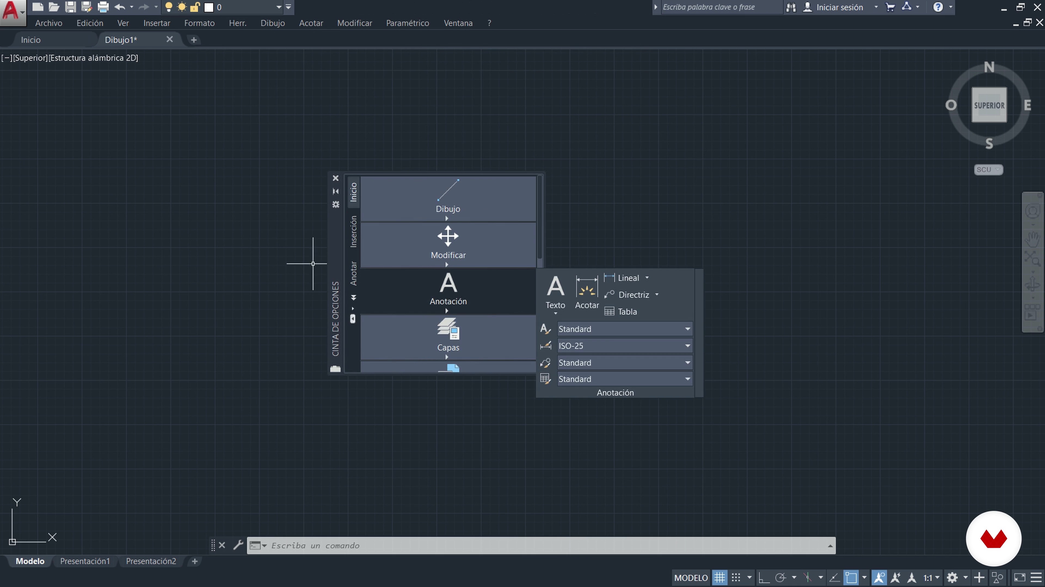
Task: Open the ISO-25 dimension style dropdown
Action: tap(625, 346)
